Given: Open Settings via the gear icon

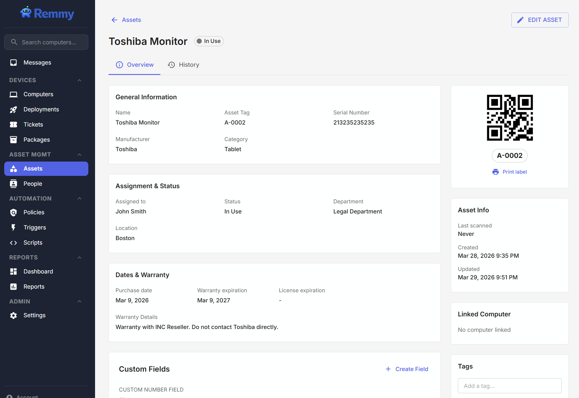Looking at the screenshot, I should (13, 315).
